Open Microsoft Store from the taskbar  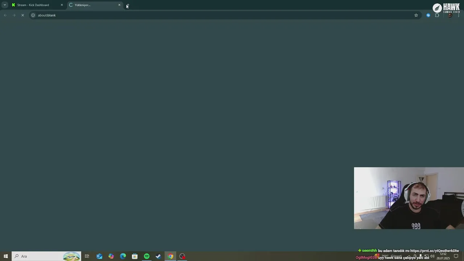pos(135,256)
